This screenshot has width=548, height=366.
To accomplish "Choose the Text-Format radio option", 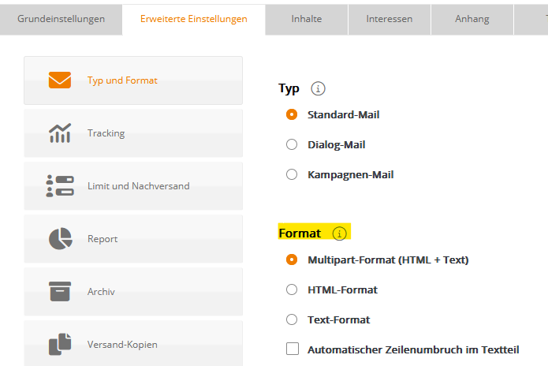I will pyautogui.click(x=292, y=319).
